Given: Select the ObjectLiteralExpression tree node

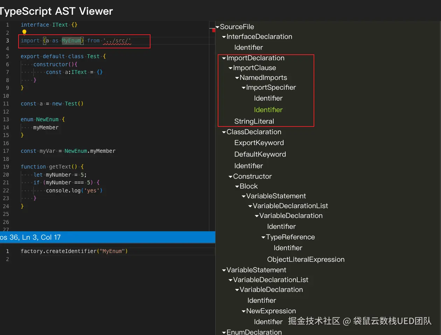Looking at the screenshot, I should point(306,259).
